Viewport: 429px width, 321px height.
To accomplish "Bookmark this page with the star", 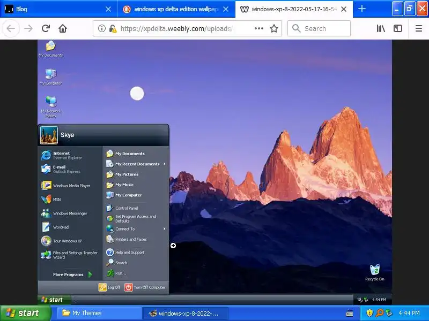I will pos(274,28).
